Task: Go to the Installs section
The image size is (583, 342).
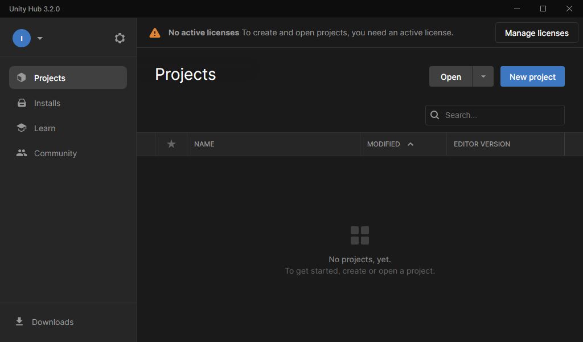Action: 68,103
